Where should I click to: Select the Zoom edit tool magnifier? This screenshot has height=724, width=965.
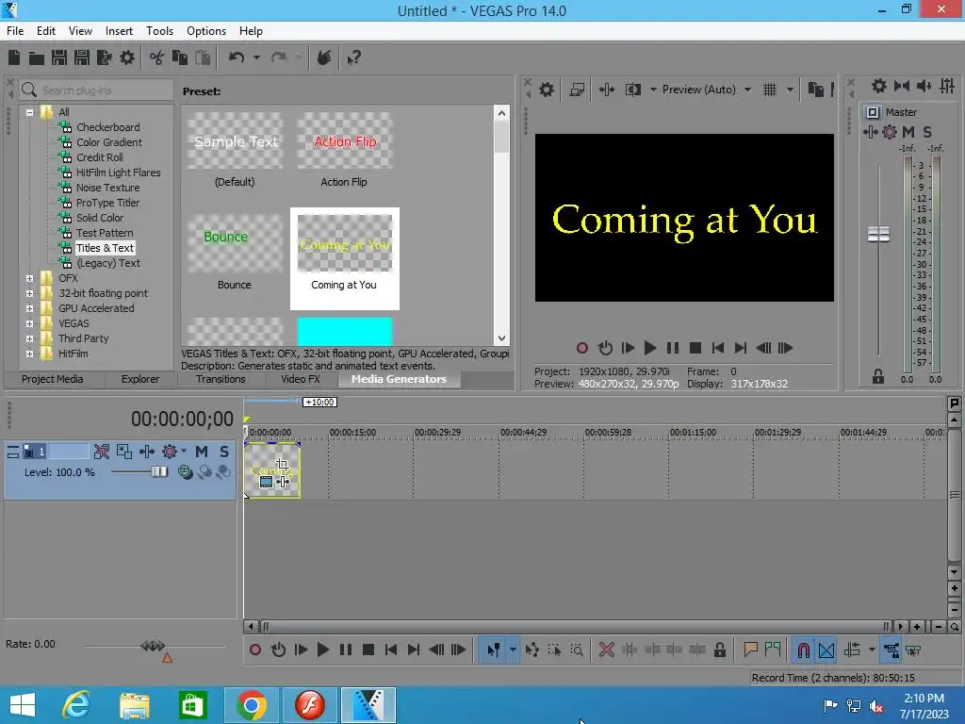click(x=577, y=650)
